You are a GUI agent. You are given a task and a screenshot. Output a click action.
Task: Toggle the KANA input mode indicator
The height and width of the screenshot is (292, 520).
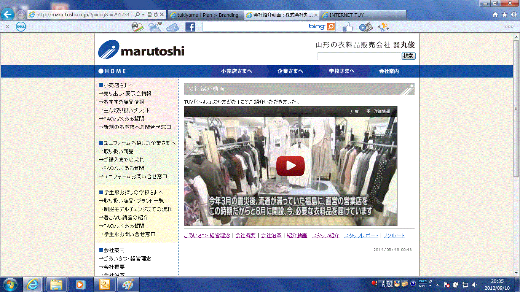click(x=423, y=286)
